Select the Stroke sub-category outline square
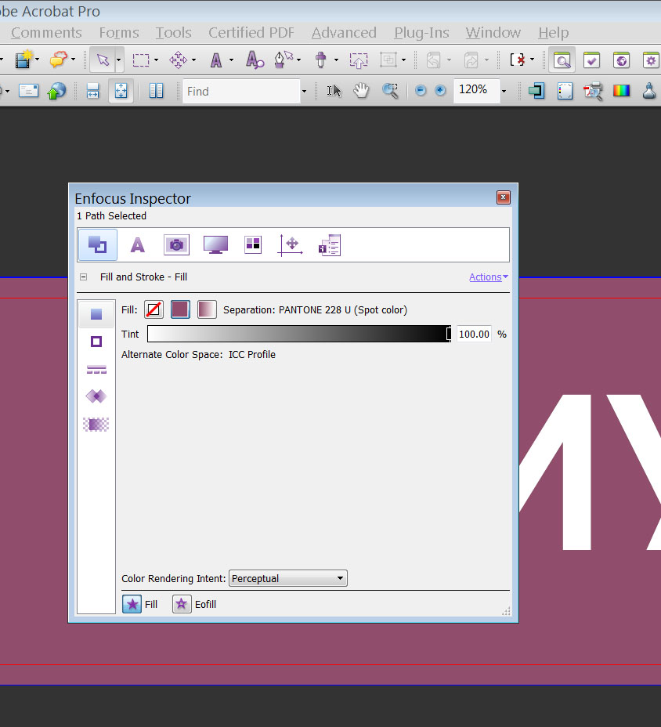The height and width of the screenshot is (727, 661). click(96, 342)
